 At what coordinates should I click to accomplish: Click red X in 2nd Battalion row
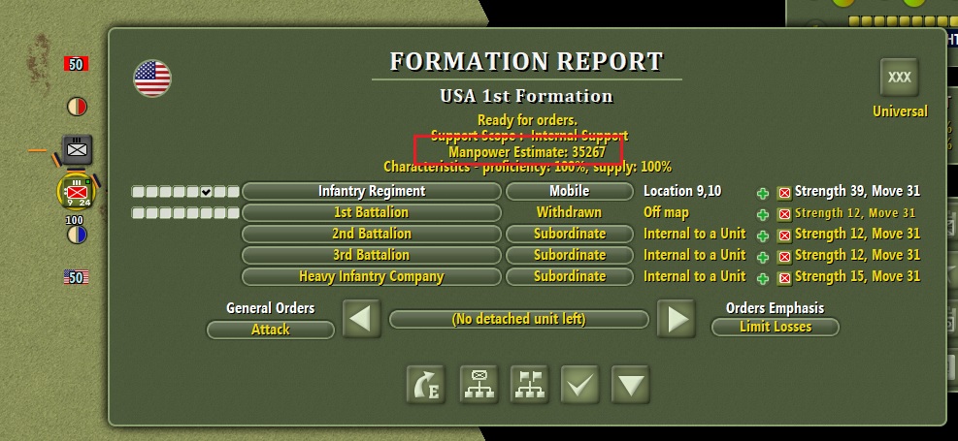tap(784, 236)
